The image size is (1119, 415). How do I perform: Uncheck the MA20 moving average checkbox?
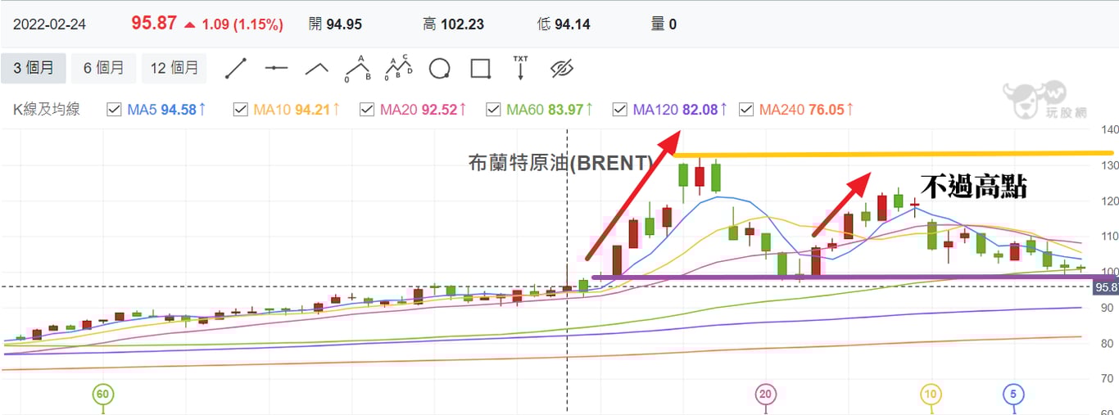coord(367,109)
